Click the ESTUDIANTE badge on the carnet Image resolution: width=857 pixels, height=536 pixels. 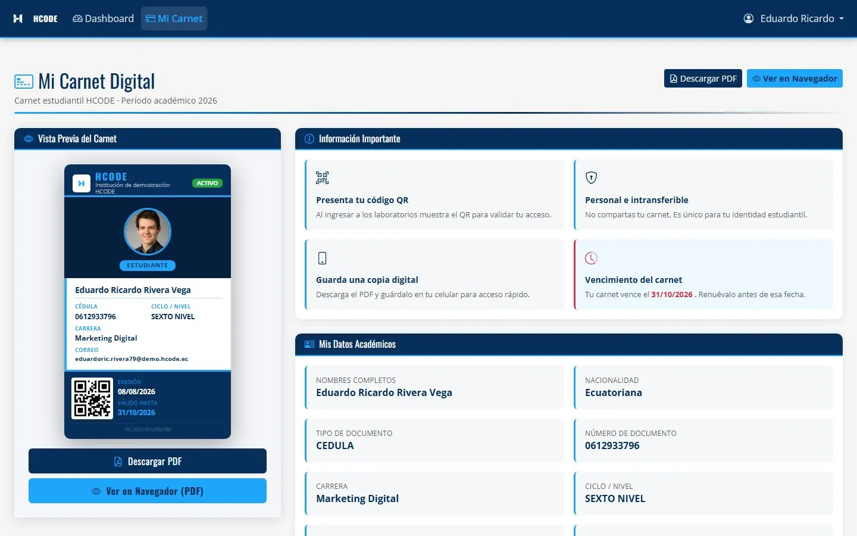(x=148, y=266)
